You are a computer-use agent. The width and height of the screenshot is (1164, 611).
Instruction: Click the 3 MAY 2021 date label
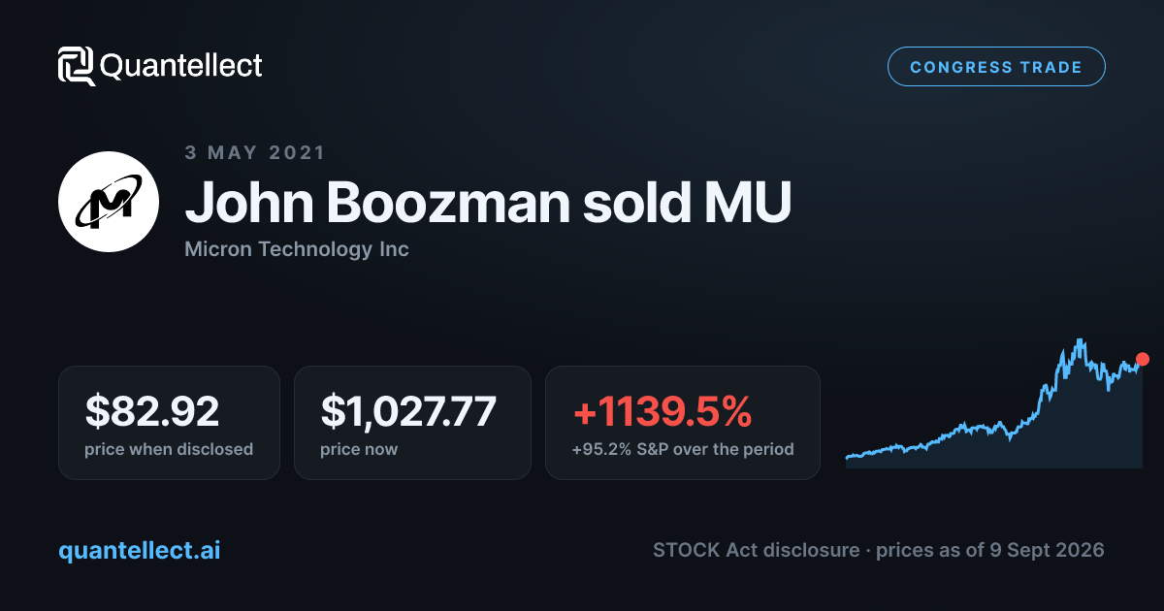point(255,153)
